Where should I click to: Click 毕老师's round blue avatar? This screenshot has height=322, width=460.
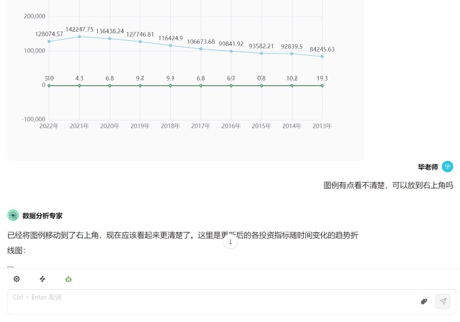[447, 167]
